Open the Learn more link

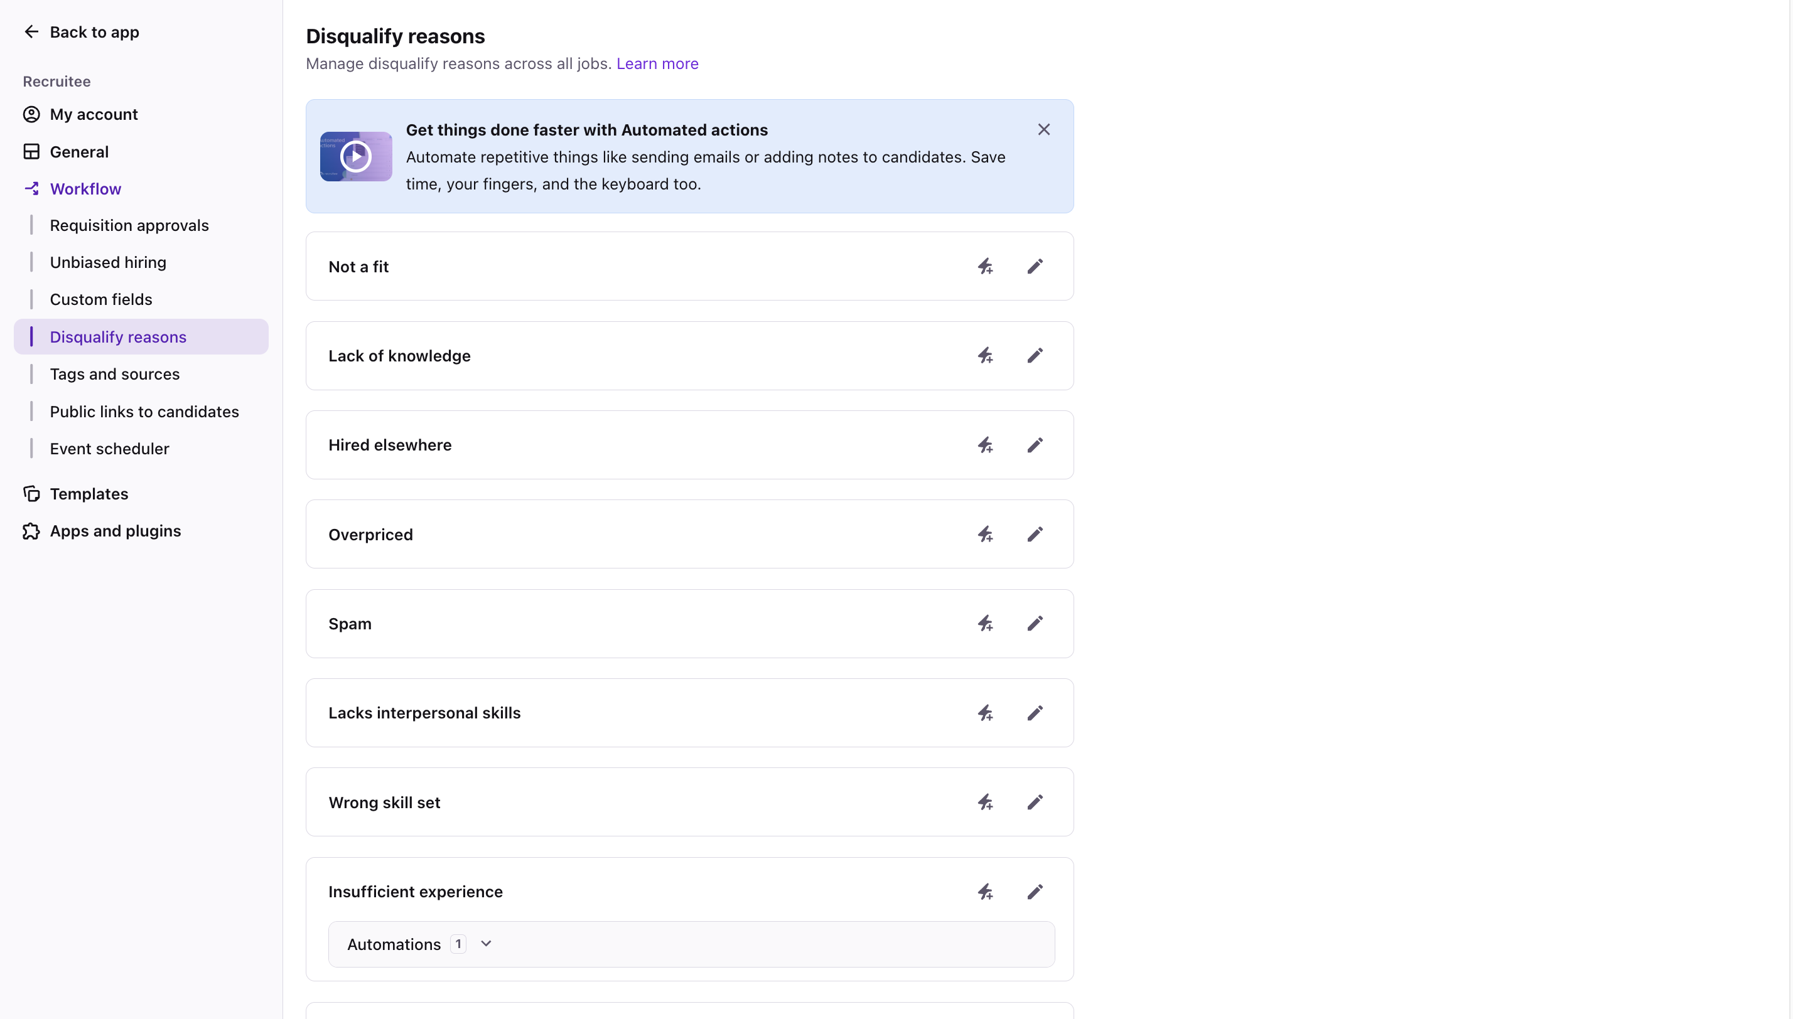pyautogui.click(x=657, y=64)
